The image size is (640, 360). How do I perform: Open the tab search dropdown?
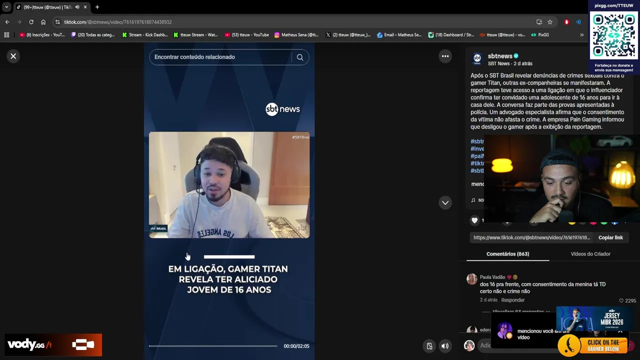coord(6,7)
